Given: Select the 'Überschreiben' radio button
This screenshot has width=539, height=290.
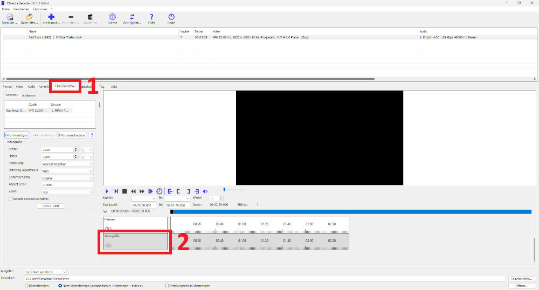Looking at the screenshot, I should tap(27, 286).
